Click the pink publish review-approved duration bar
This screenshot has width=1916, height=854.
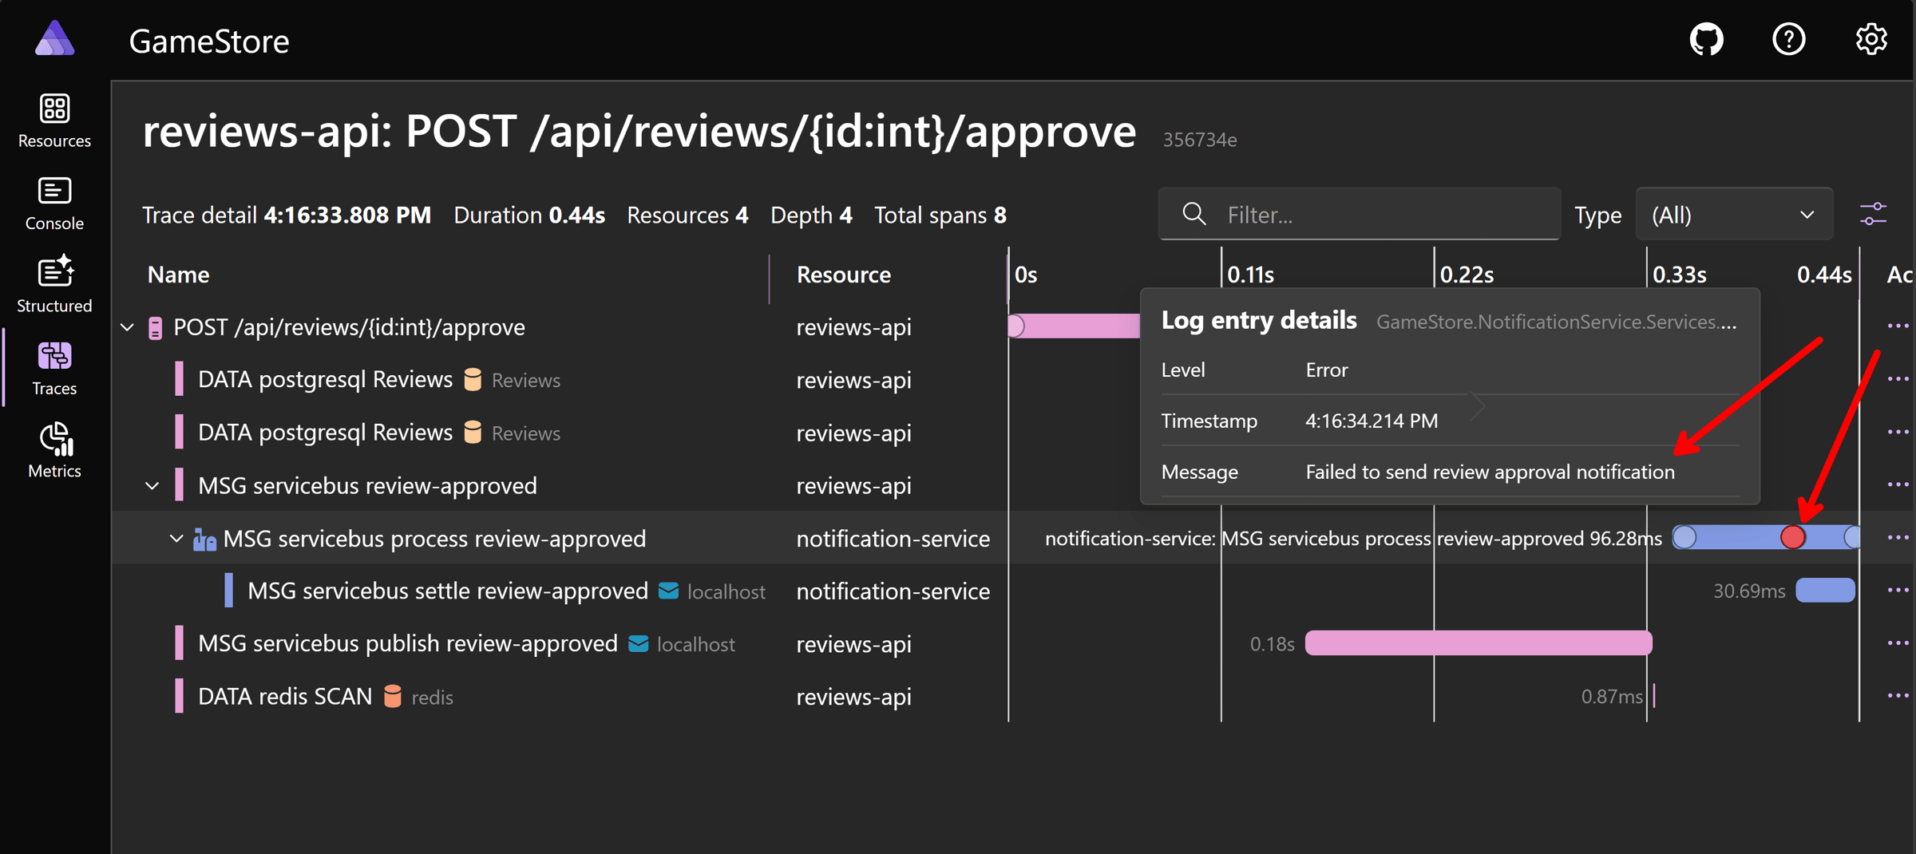coord(1478,643)
